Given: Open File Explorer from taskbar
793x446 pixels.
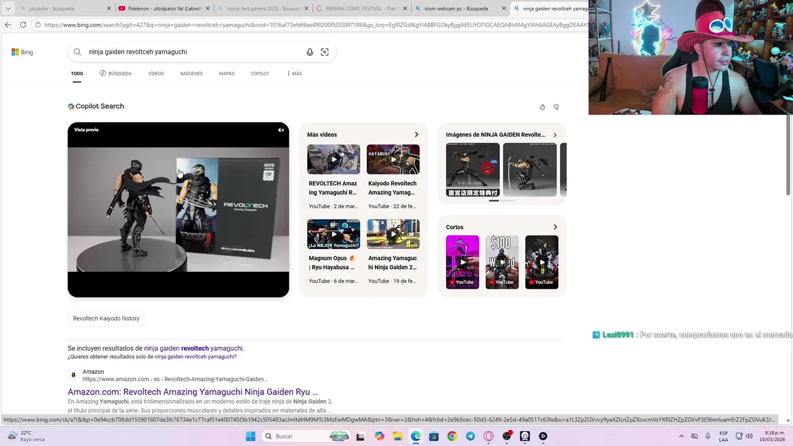Looking at the screenshot, I should (x=397, y=436).
